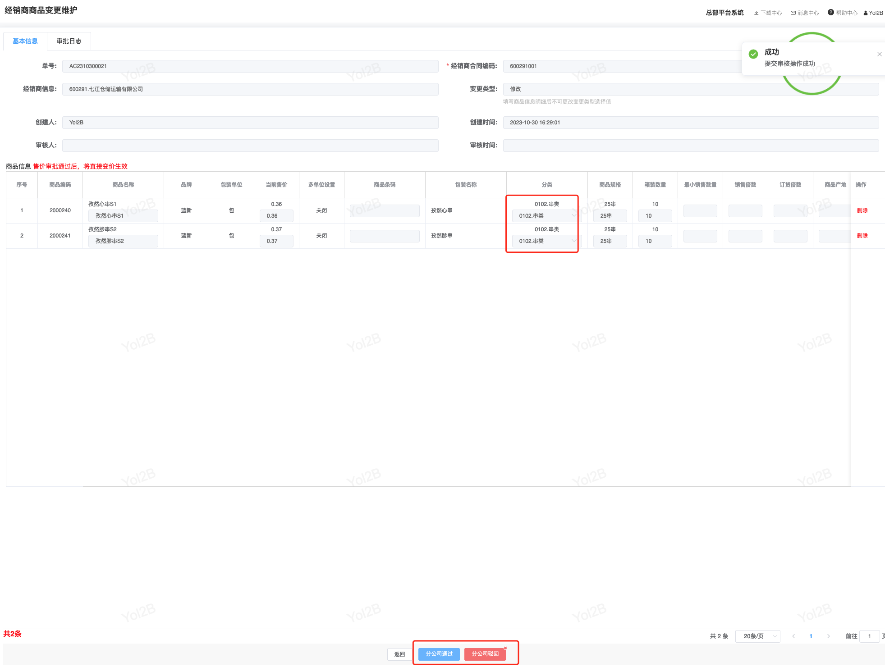Delete product row 2000240
Viewport: 885px width, 667px height.
click(x=862, y=210)
